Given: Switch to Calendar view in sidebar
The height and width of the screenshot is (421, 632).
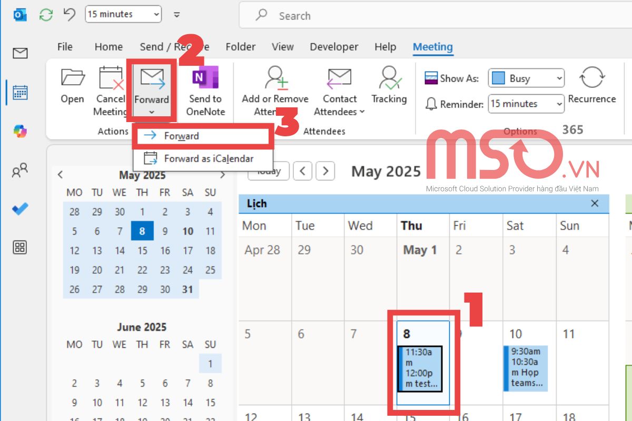Looking at the screenshot, I should (x=20, y=93).
